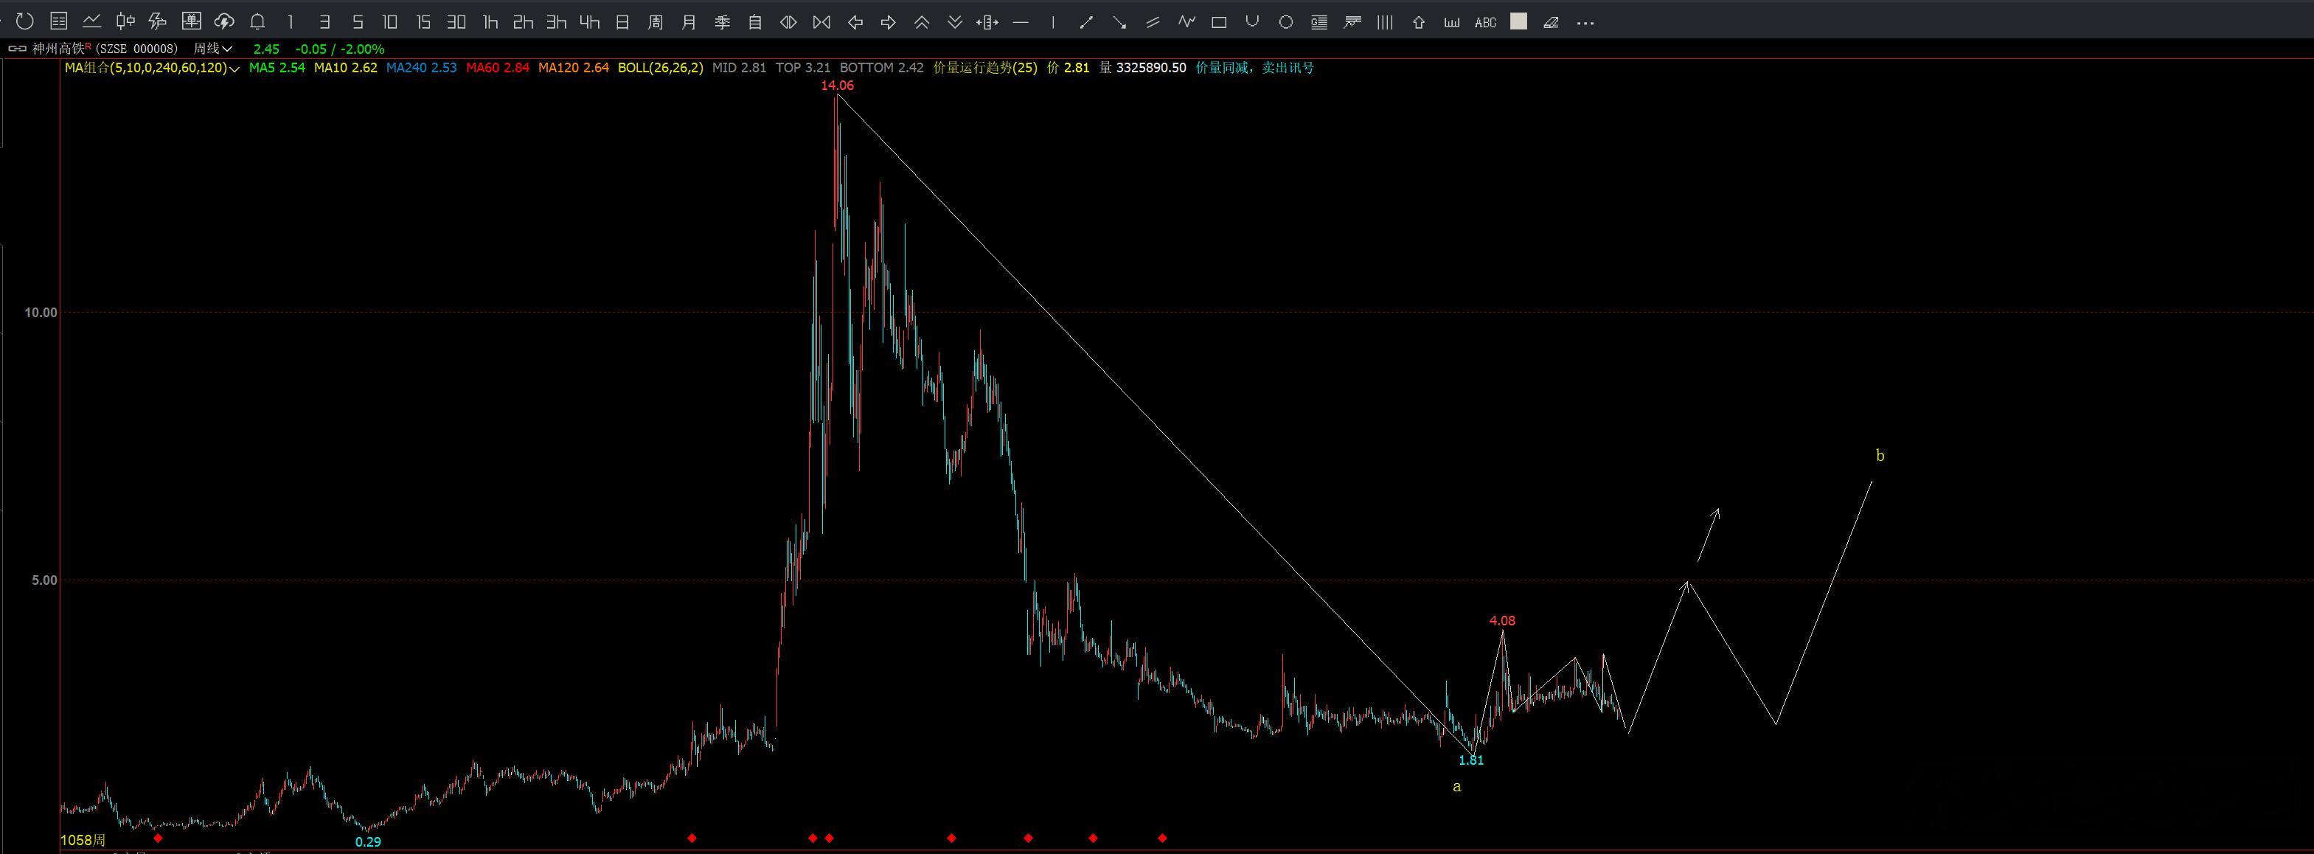Open the cloud lightning sync icon
This screenshot has height=854, width=2314.
pos(225,21)
